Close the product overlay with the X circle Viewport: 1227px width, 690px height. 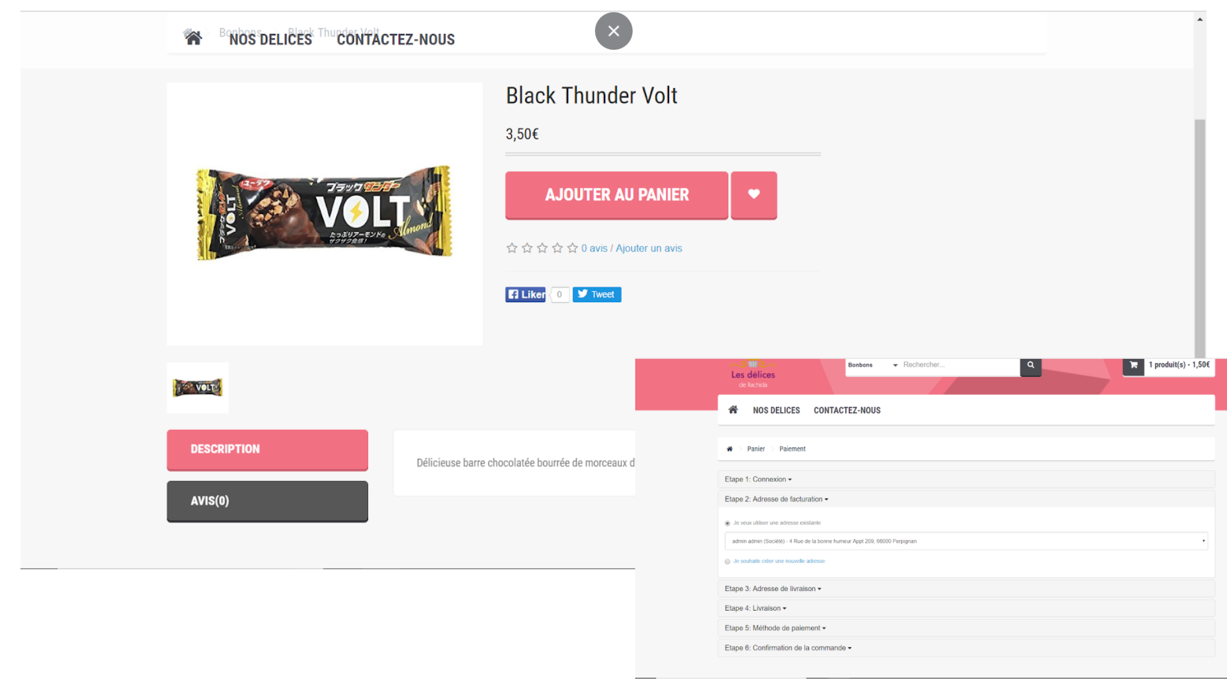pyautogui.click(x=613, y=31)
